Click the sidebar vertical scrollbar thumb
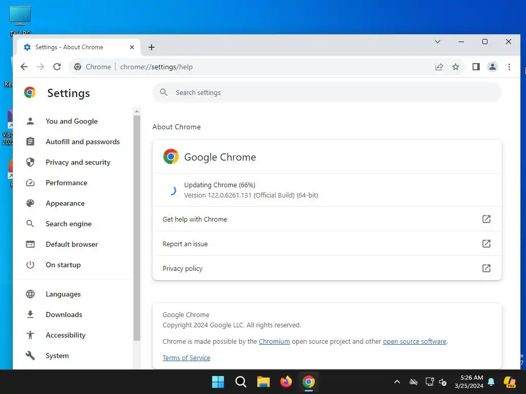This screenshot has width=526, height=394. (137, 228)
